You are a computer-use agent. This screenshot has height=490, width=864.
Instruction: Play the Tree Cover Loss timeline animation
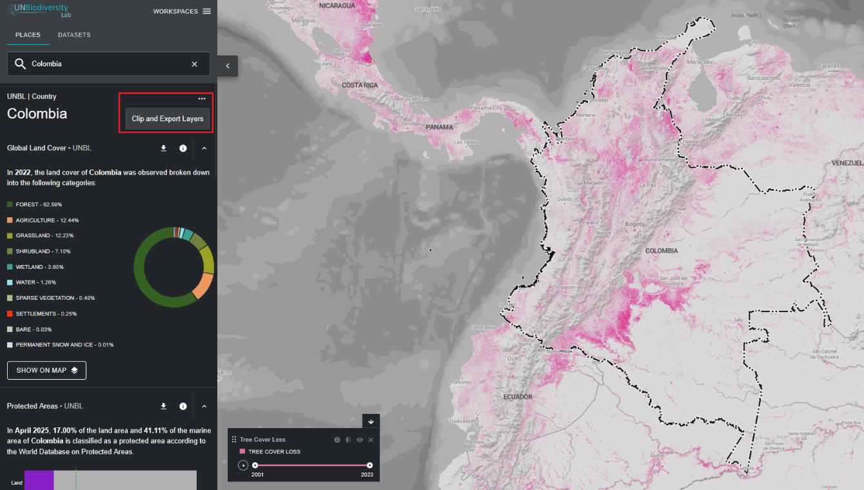point(243,465)
